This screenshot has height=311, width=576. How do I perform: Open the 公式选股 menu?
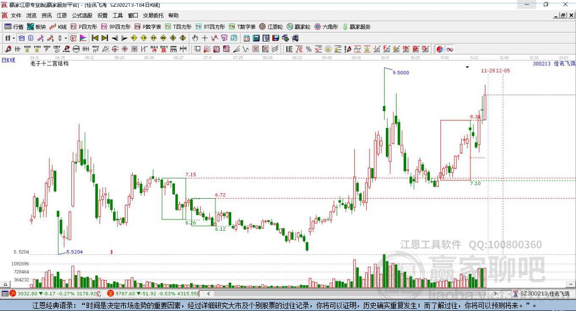(x=82, y=15)
